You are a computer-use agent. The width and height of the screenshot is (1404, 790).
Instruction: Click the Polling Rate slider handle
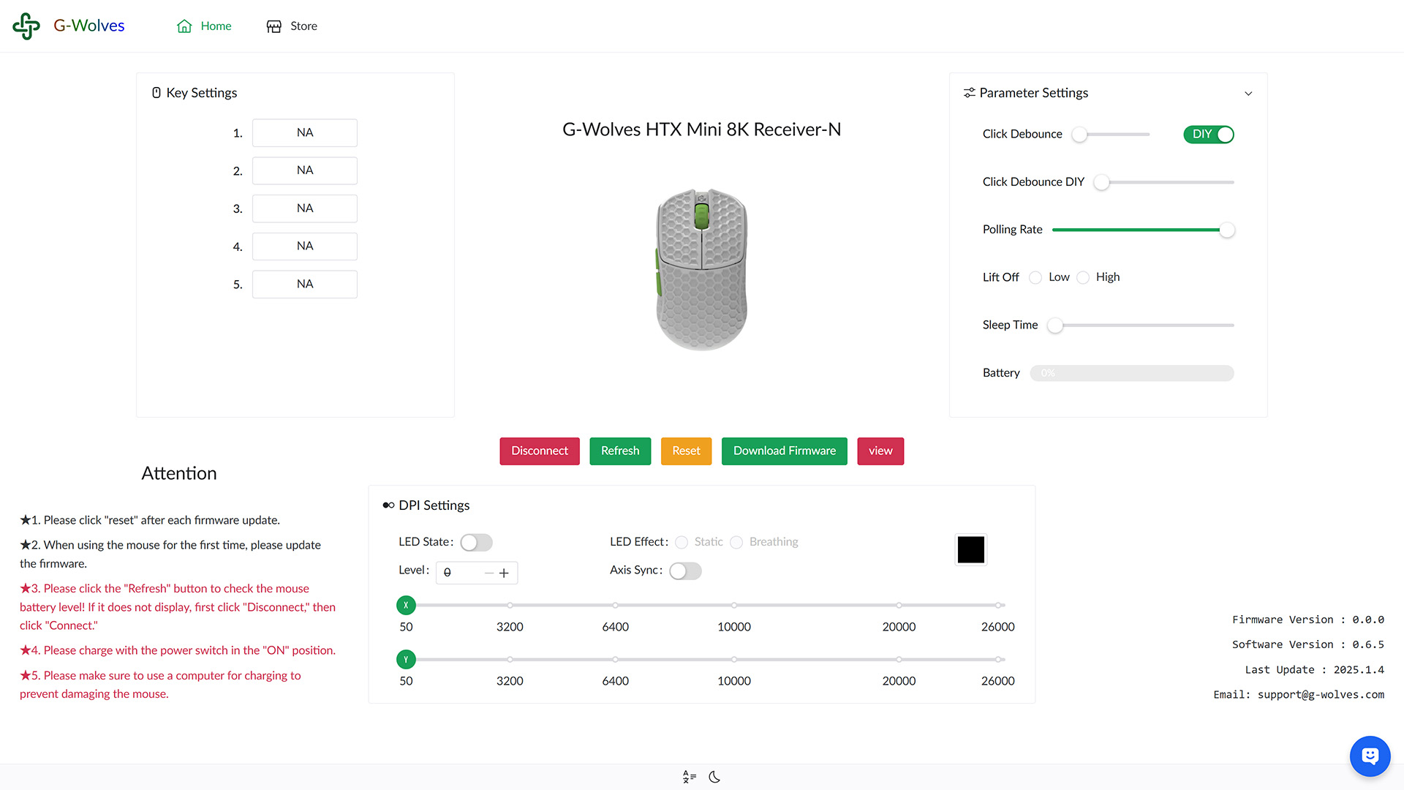coord(1227,230)
